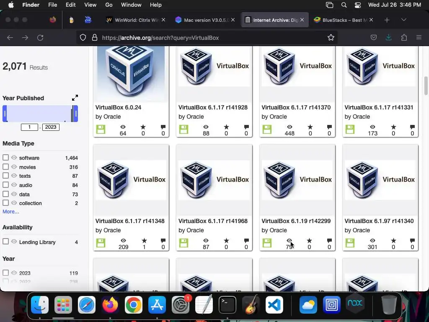429x322 pixels.
Task: Open System Settings from the Dock
Action: (181, 304)
